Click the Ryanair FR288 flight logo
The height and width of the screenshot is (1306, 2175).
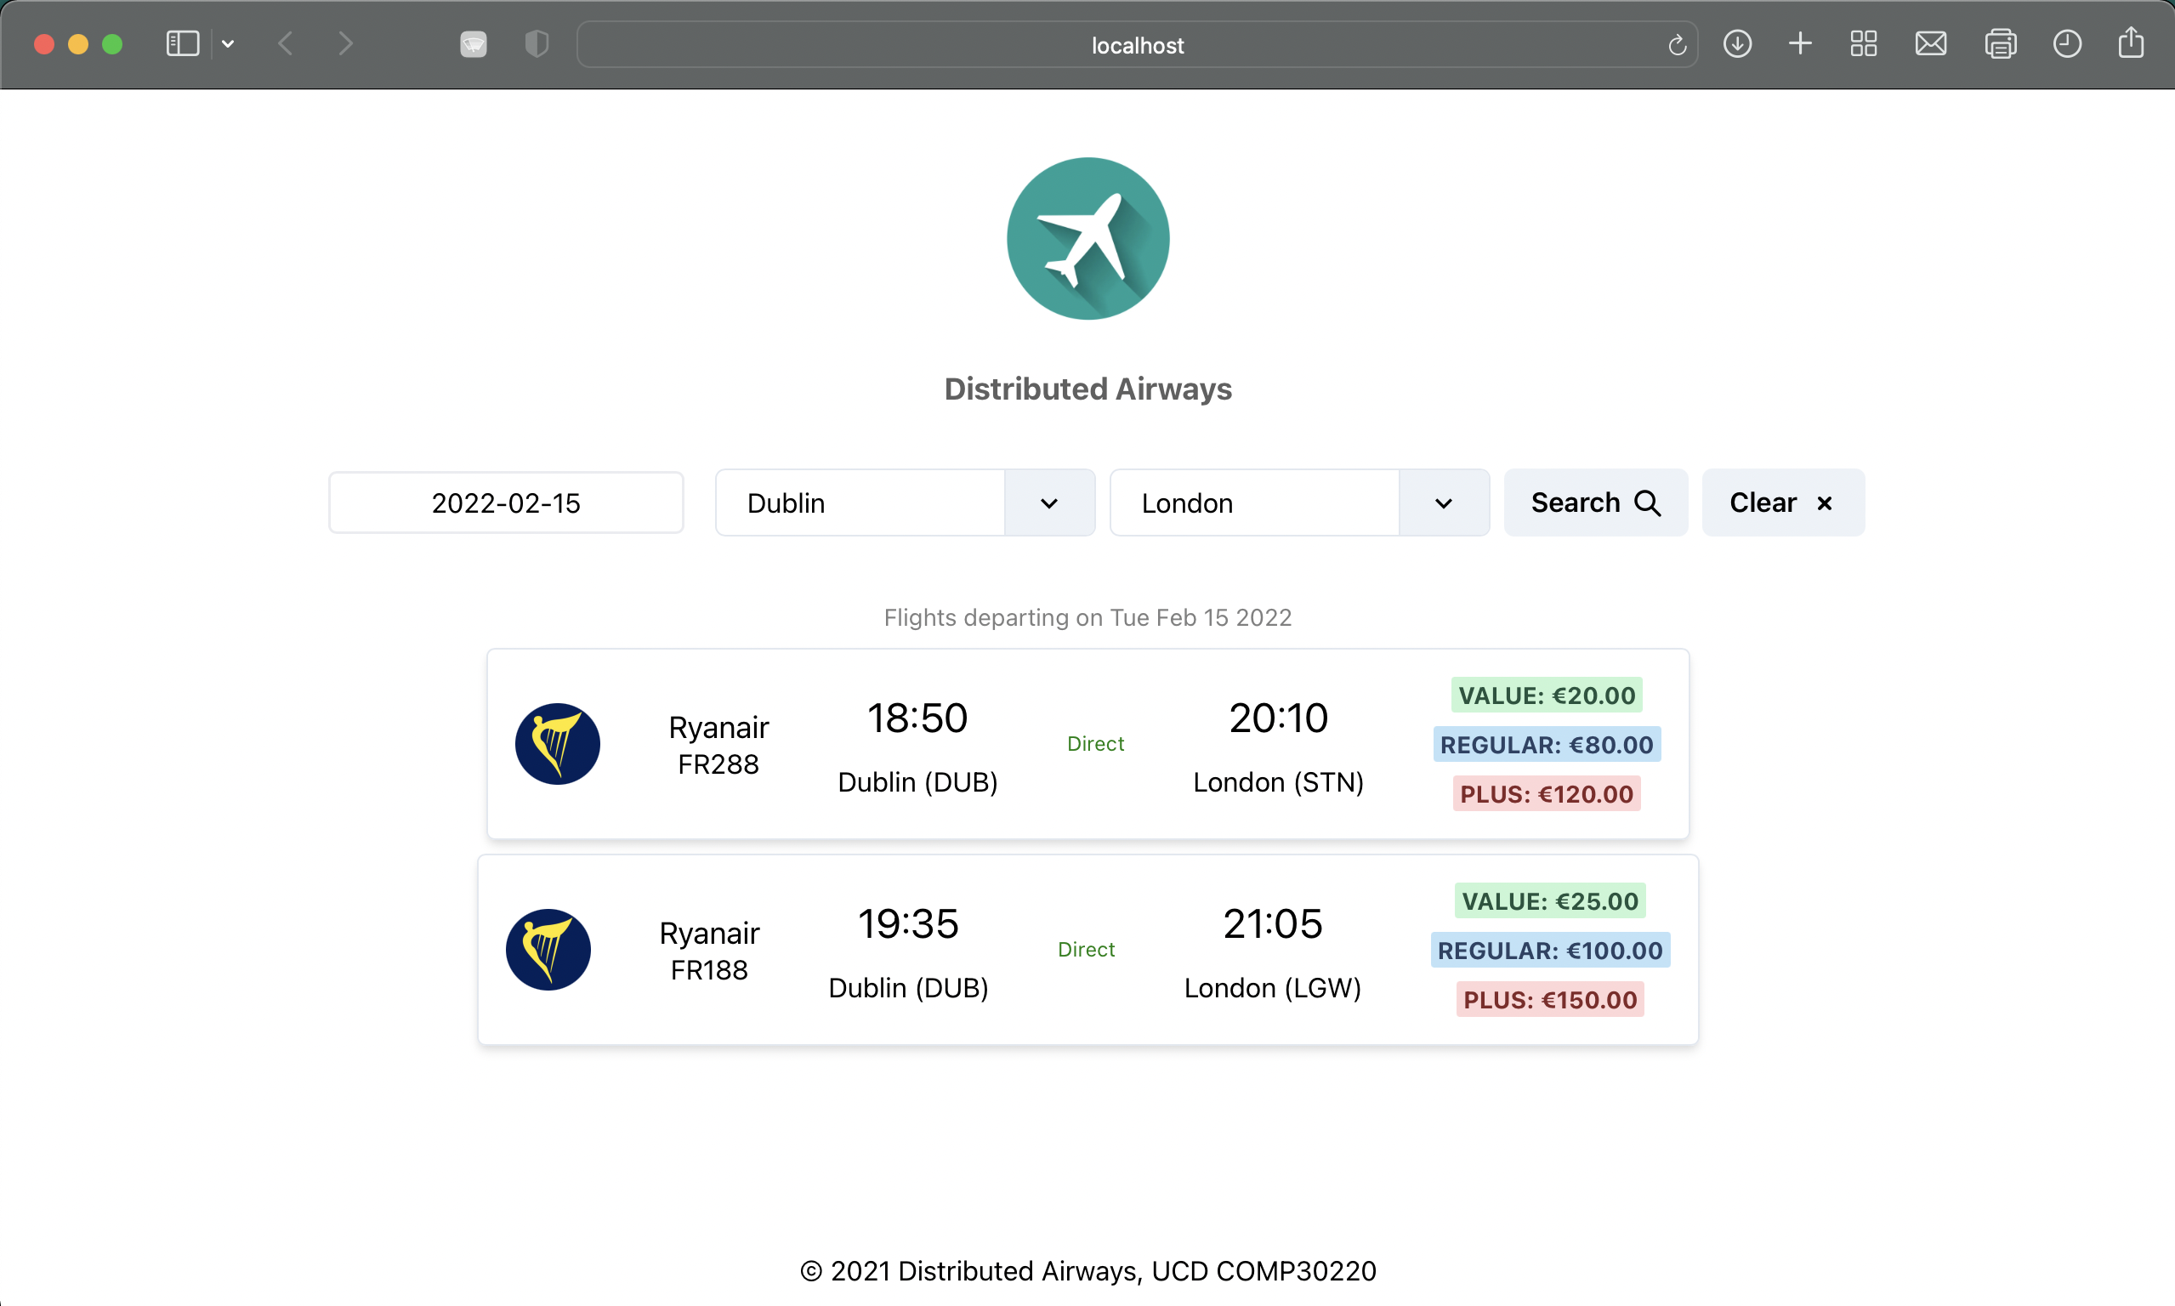(558, 744)
